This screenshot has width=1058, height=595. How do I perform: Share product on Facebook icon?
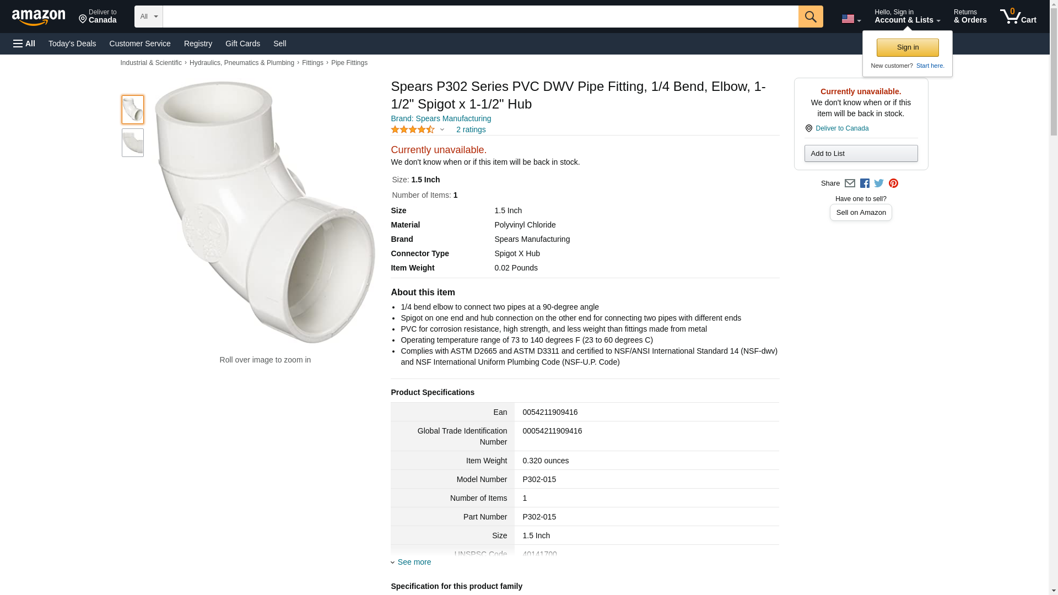click(x=865, y=183)
